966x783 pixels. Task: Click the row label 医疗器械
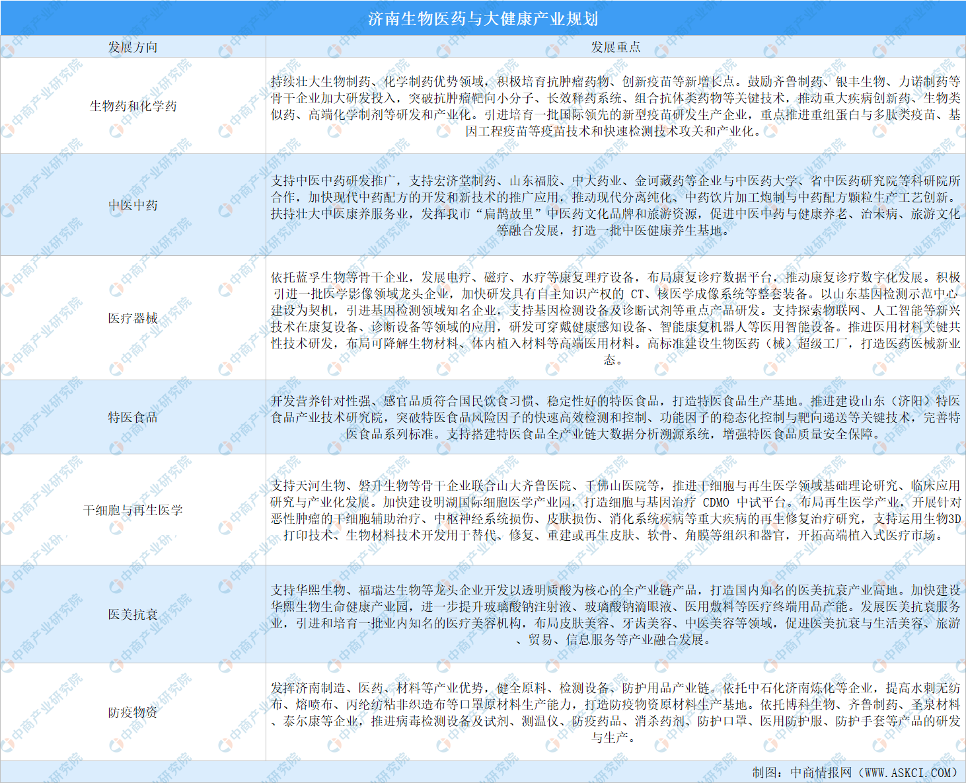coord(133,318)
